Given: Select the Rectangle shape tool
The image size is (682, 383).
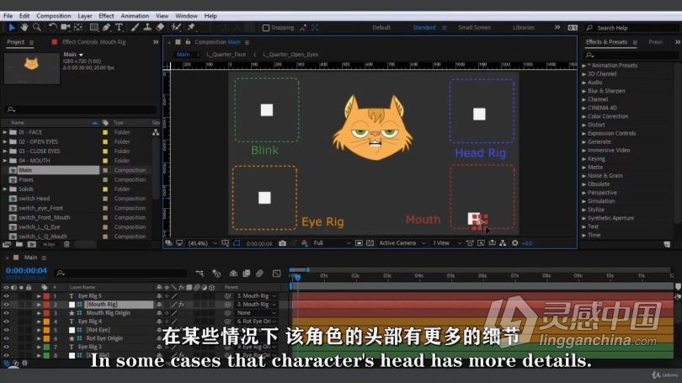Looking at the screenshot, I should pos(93,28).
